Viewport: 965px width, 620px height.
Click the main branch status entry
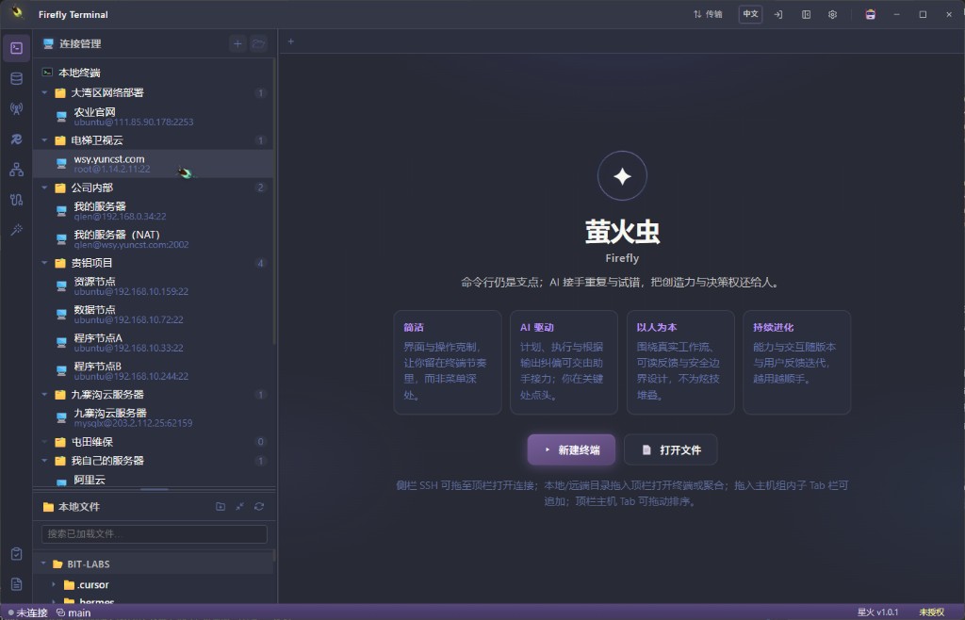[x=74, y=612]
